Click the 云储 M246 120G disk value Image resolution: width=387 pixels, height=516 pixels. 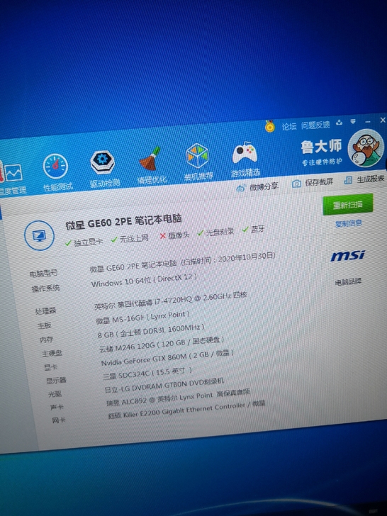[162, 344]
